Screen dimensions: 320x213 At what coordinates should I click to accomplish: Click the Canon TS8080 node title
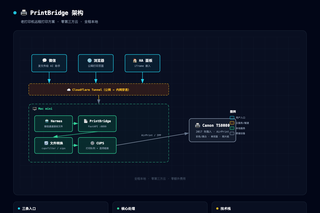(216, 125)
